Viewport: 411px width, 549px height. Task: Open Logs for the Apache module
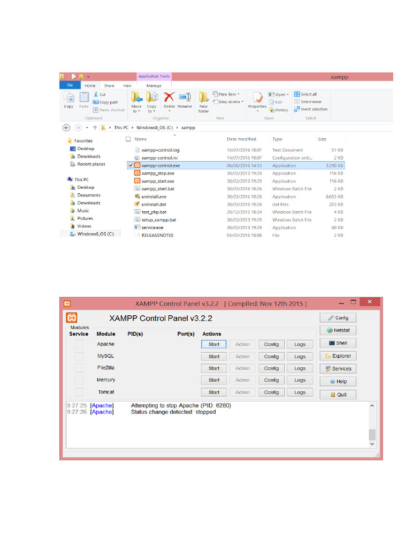300,344
